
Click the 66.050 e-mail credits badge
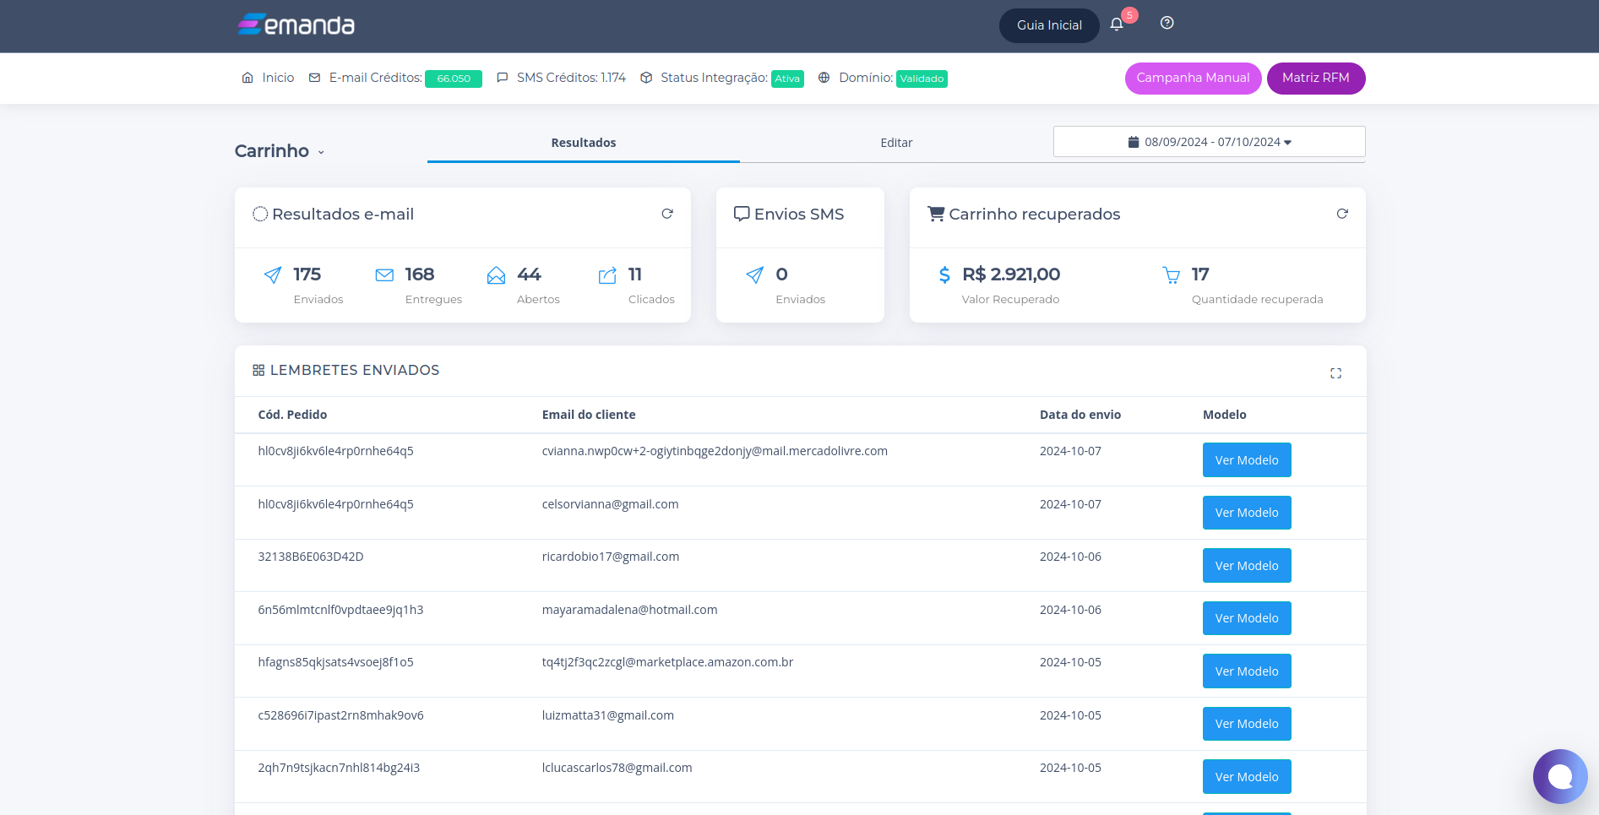[454, 79]
